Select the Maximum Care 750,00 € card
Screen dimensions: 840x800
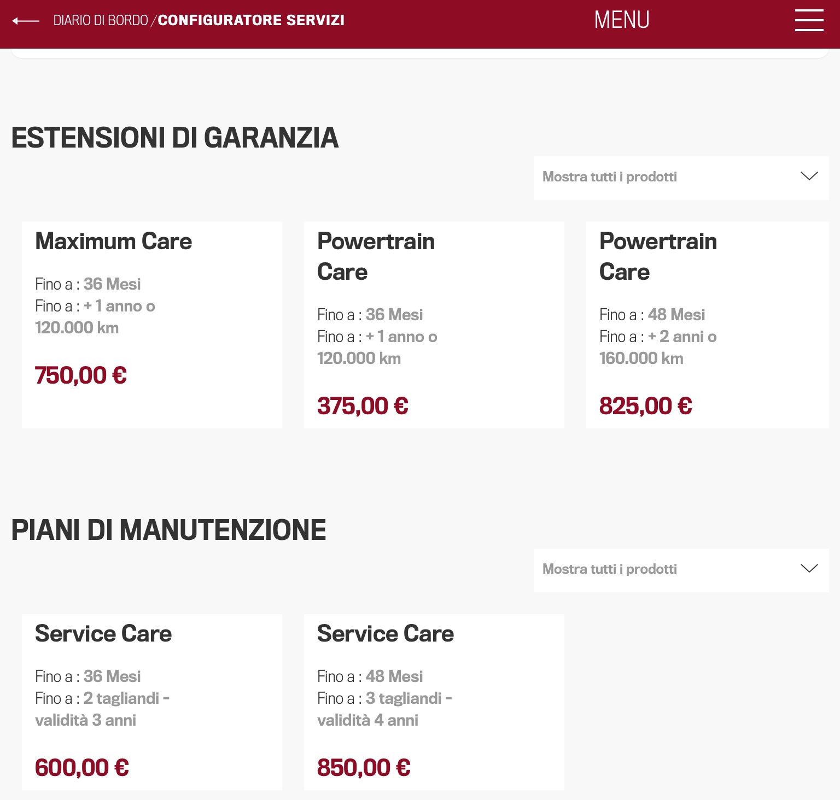tap(151, 325)
